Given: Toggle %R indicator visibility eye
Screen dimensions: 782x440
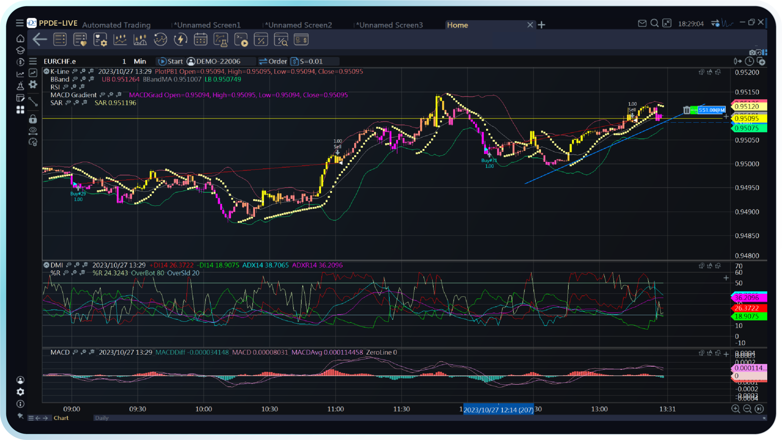Looking at the screenshot, I should (66, 273).
